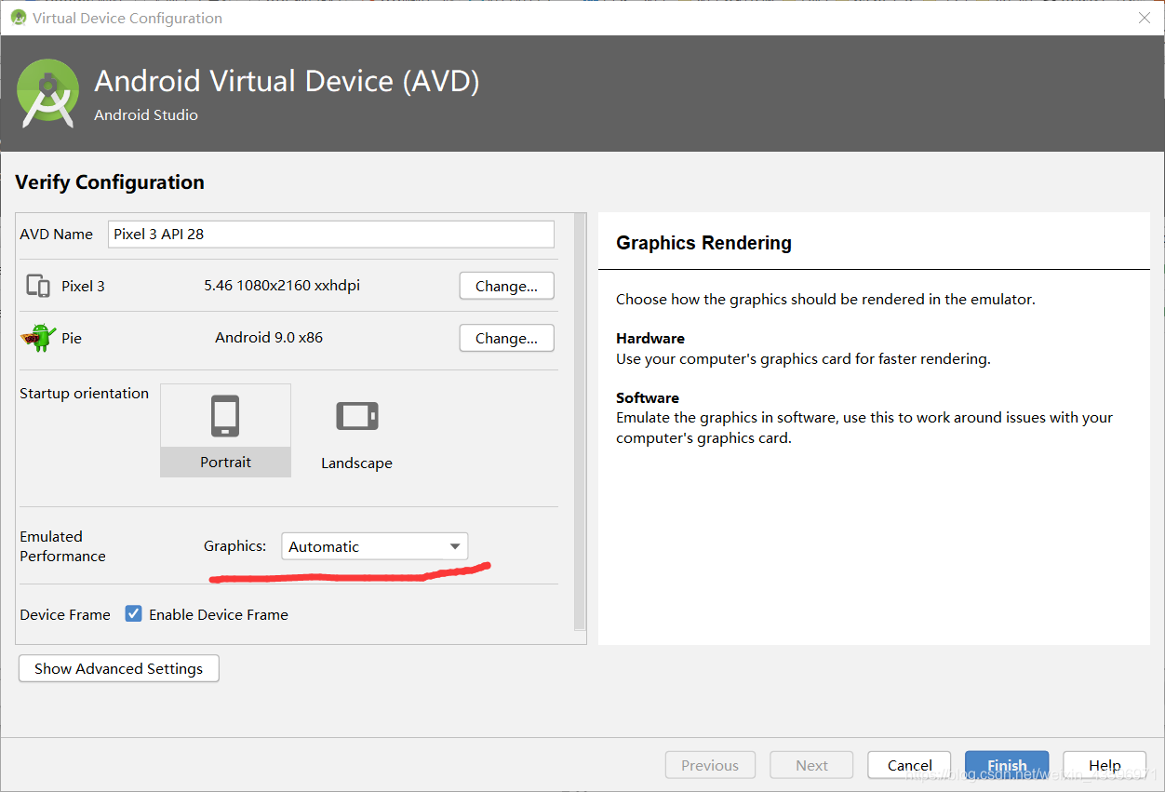Viewport: 1165px width, 792px height.
Task: Open the Graphics dropdown set to Automatic
Action: coord(374,546)
